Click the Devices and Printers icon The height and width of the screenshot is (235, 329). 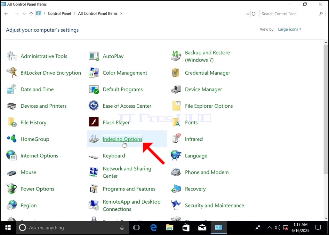[12, 106]
